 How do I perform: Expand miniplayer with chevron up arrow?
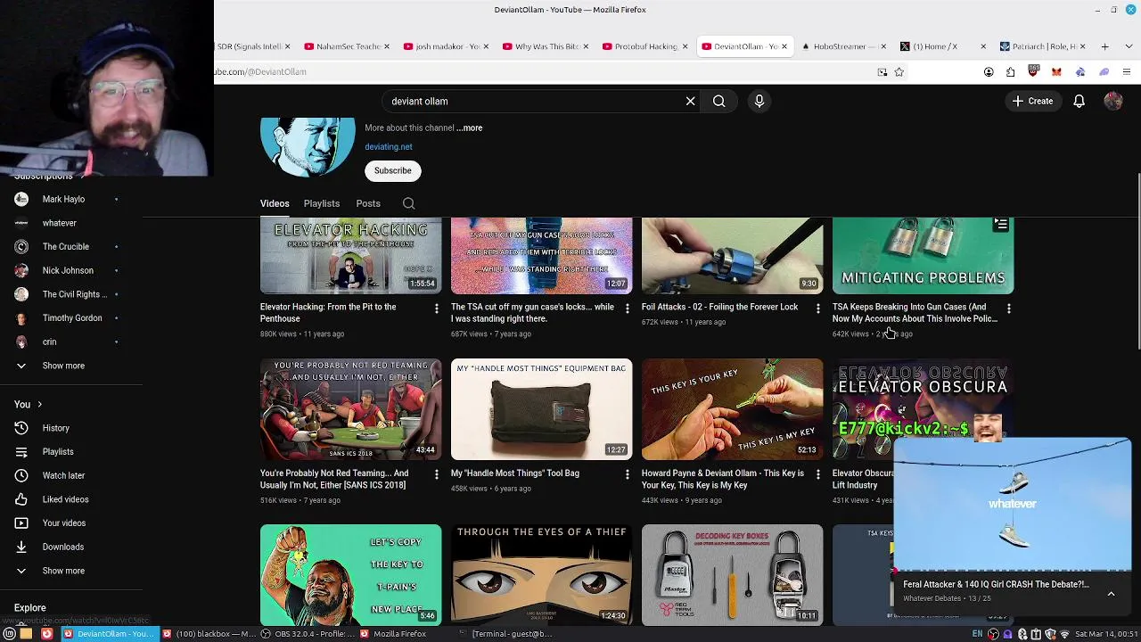click(x=1111, y=593)
